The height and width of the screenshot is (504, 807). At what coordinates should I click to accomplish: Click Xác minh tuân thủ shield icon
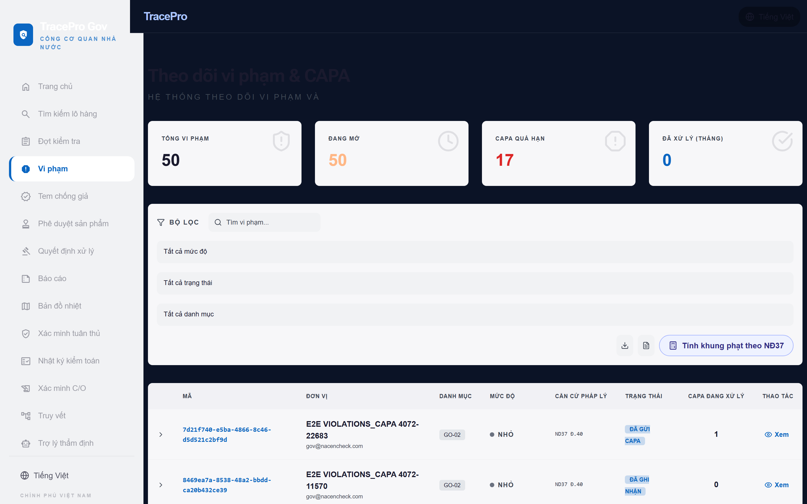[26, 333]
